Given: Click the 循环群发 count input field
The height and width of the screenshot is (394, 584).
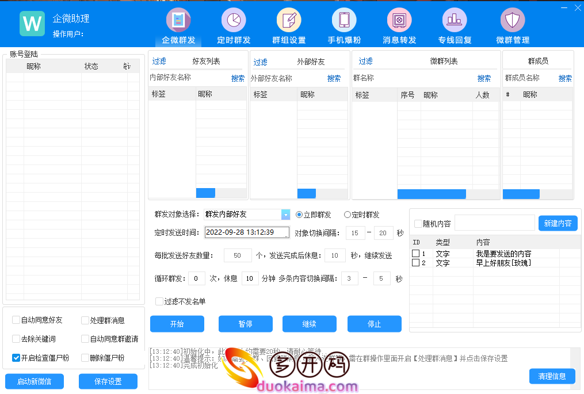Looking at the screenshot, I should (197, 278).
